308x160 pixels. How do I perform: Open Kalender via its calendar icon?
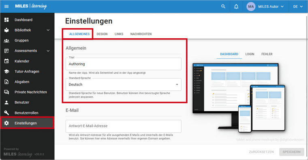coord(6,61)
